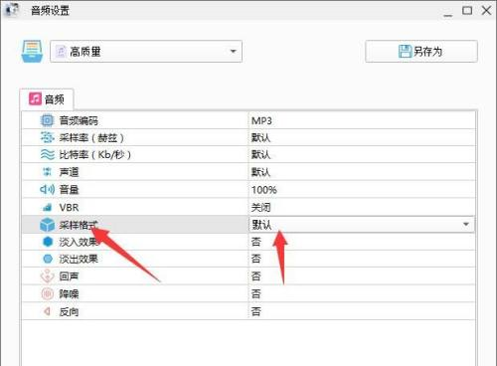Select the 采样格式 row label

79,225
